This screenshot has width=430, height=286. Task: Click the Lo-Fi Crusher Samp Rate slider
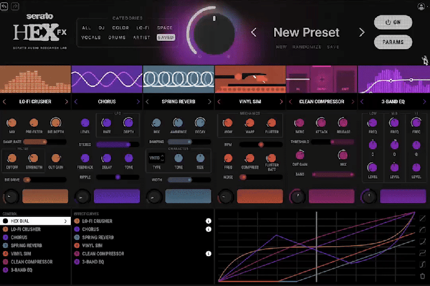pos(45,141)
